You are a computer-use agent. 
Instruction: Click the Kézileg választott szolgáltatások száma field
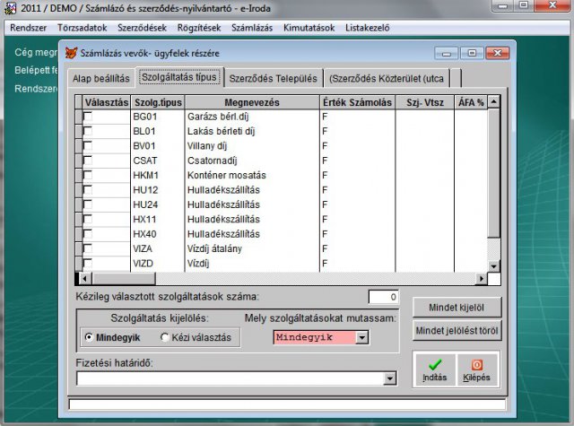[383, 297]
